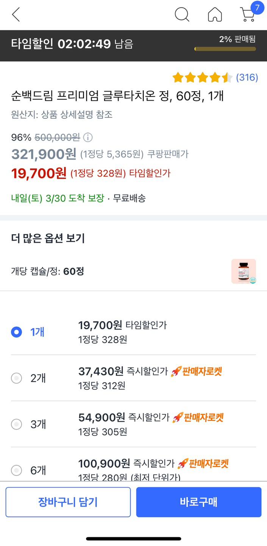
Task: Expand the 더 많은 옵션 보기 section
Action: point(48,238)
